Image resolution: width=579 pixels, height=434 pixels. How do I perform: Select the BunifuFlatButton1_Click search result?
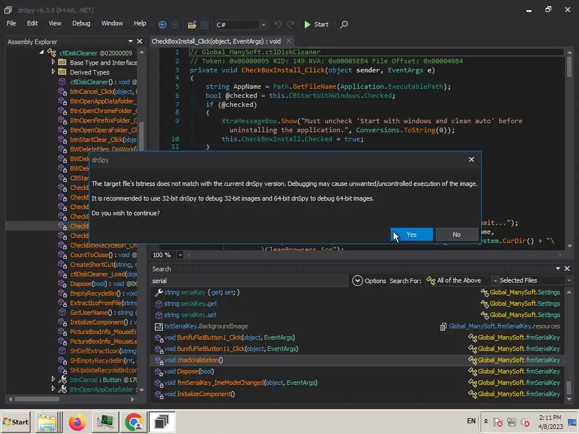tap(357, 338)
